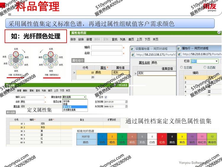
Task: Click 查找 in the 属性组档案 toolbar
Action: pos(114,40)
